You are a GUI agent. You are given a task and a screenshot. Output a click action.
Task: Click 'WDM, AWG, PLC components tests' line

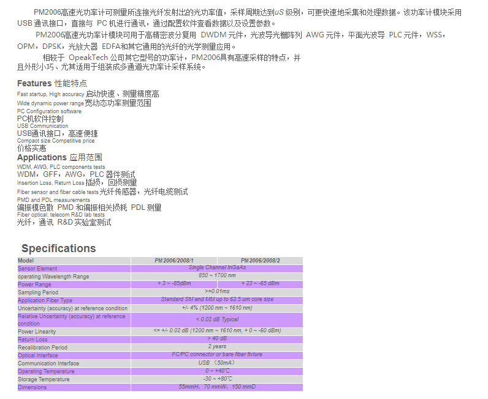tap(61, 167)
